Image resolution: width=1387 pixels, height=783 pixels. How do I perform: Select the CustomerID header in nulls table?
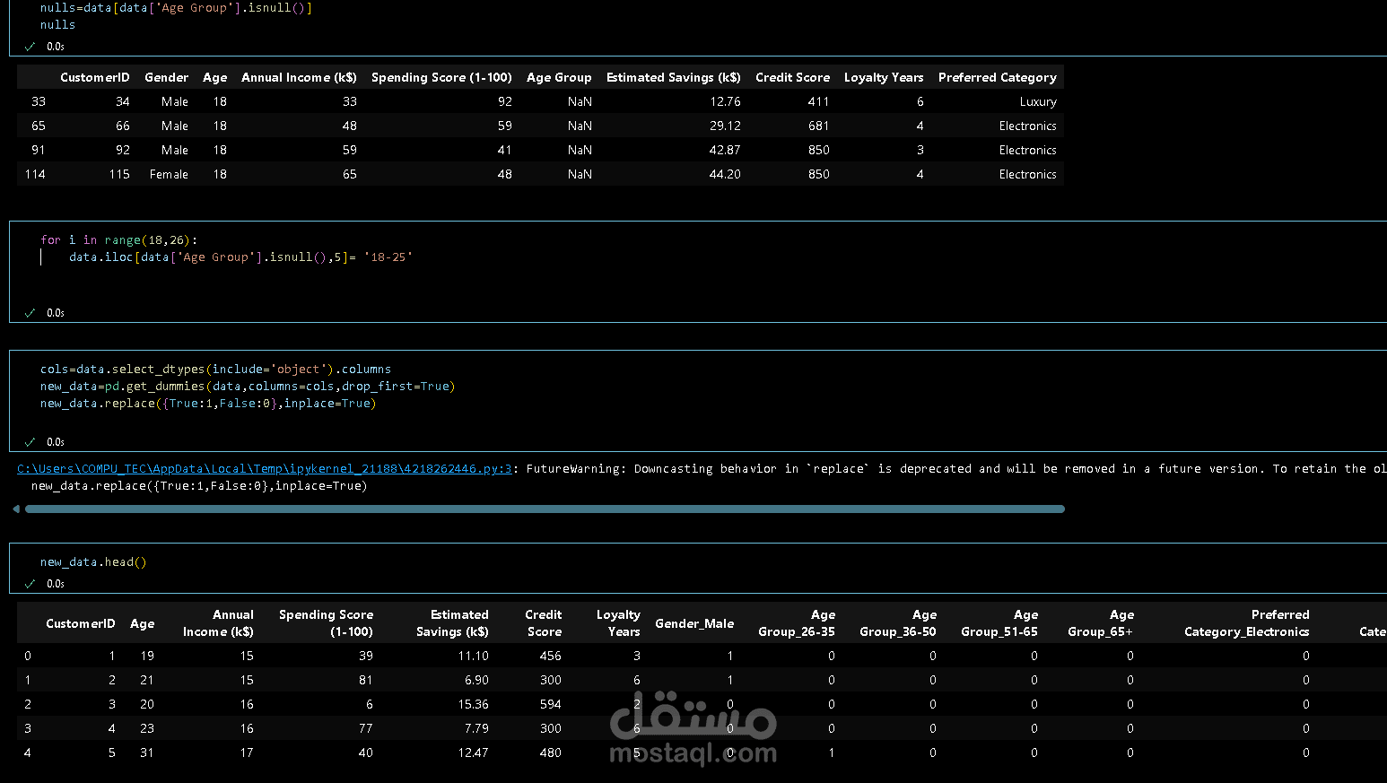coord(95,78)
